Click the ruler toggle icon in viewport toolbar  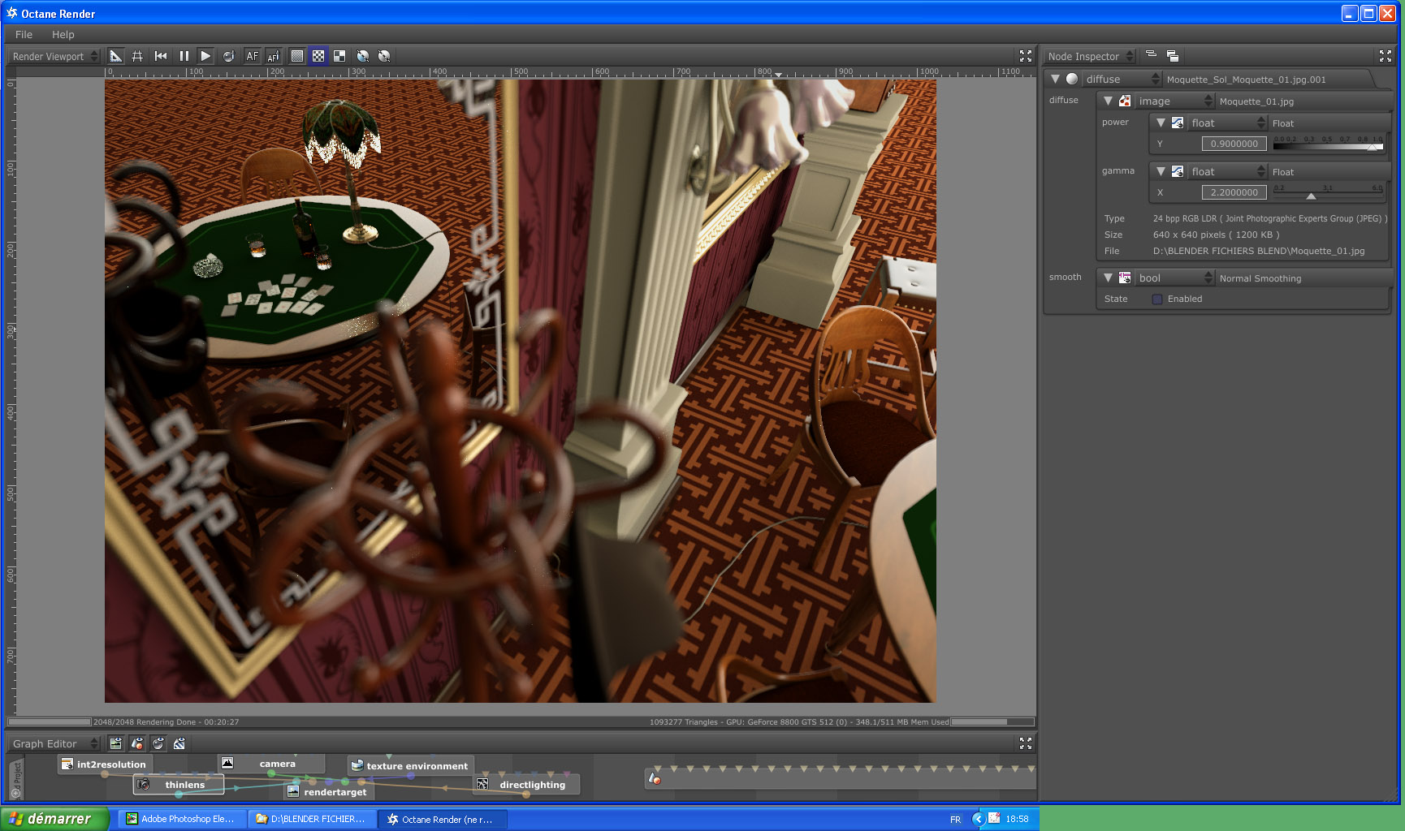[116, 56]
